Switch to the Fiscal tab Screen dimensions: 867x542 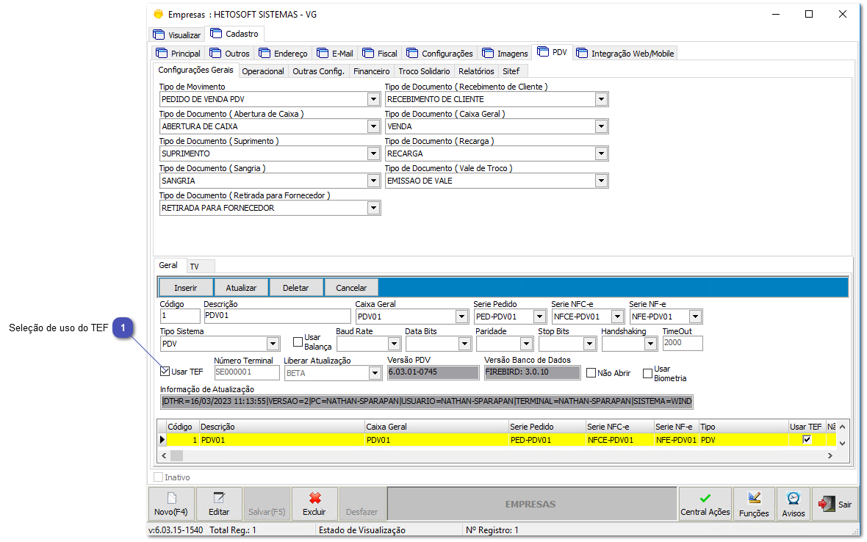click(380, 52)
